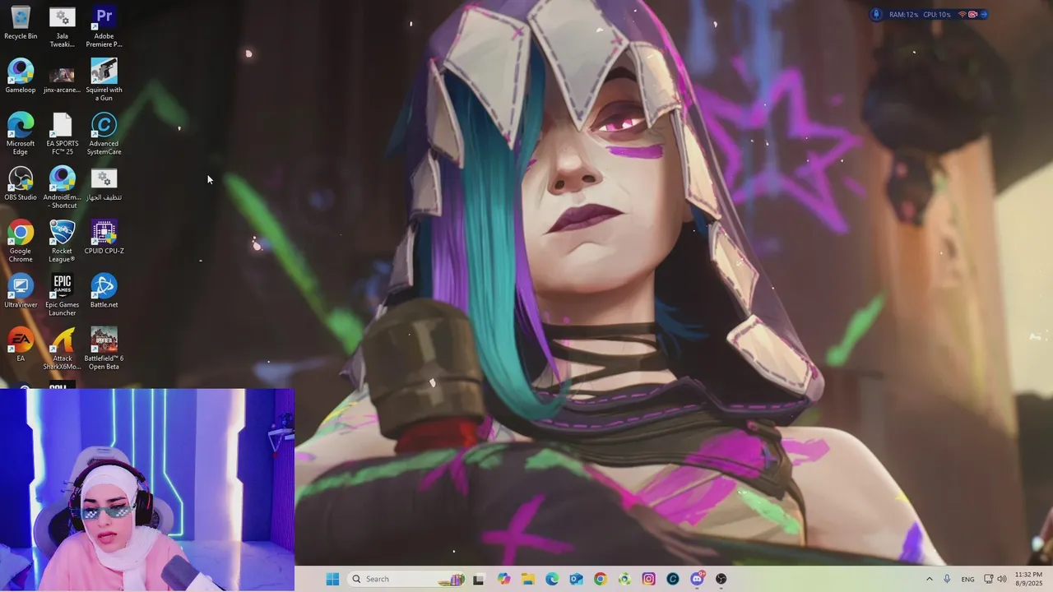Screen dimensions: 1053x592
Task: Click the RAM: 12% readout
Action: pos(903,14)
